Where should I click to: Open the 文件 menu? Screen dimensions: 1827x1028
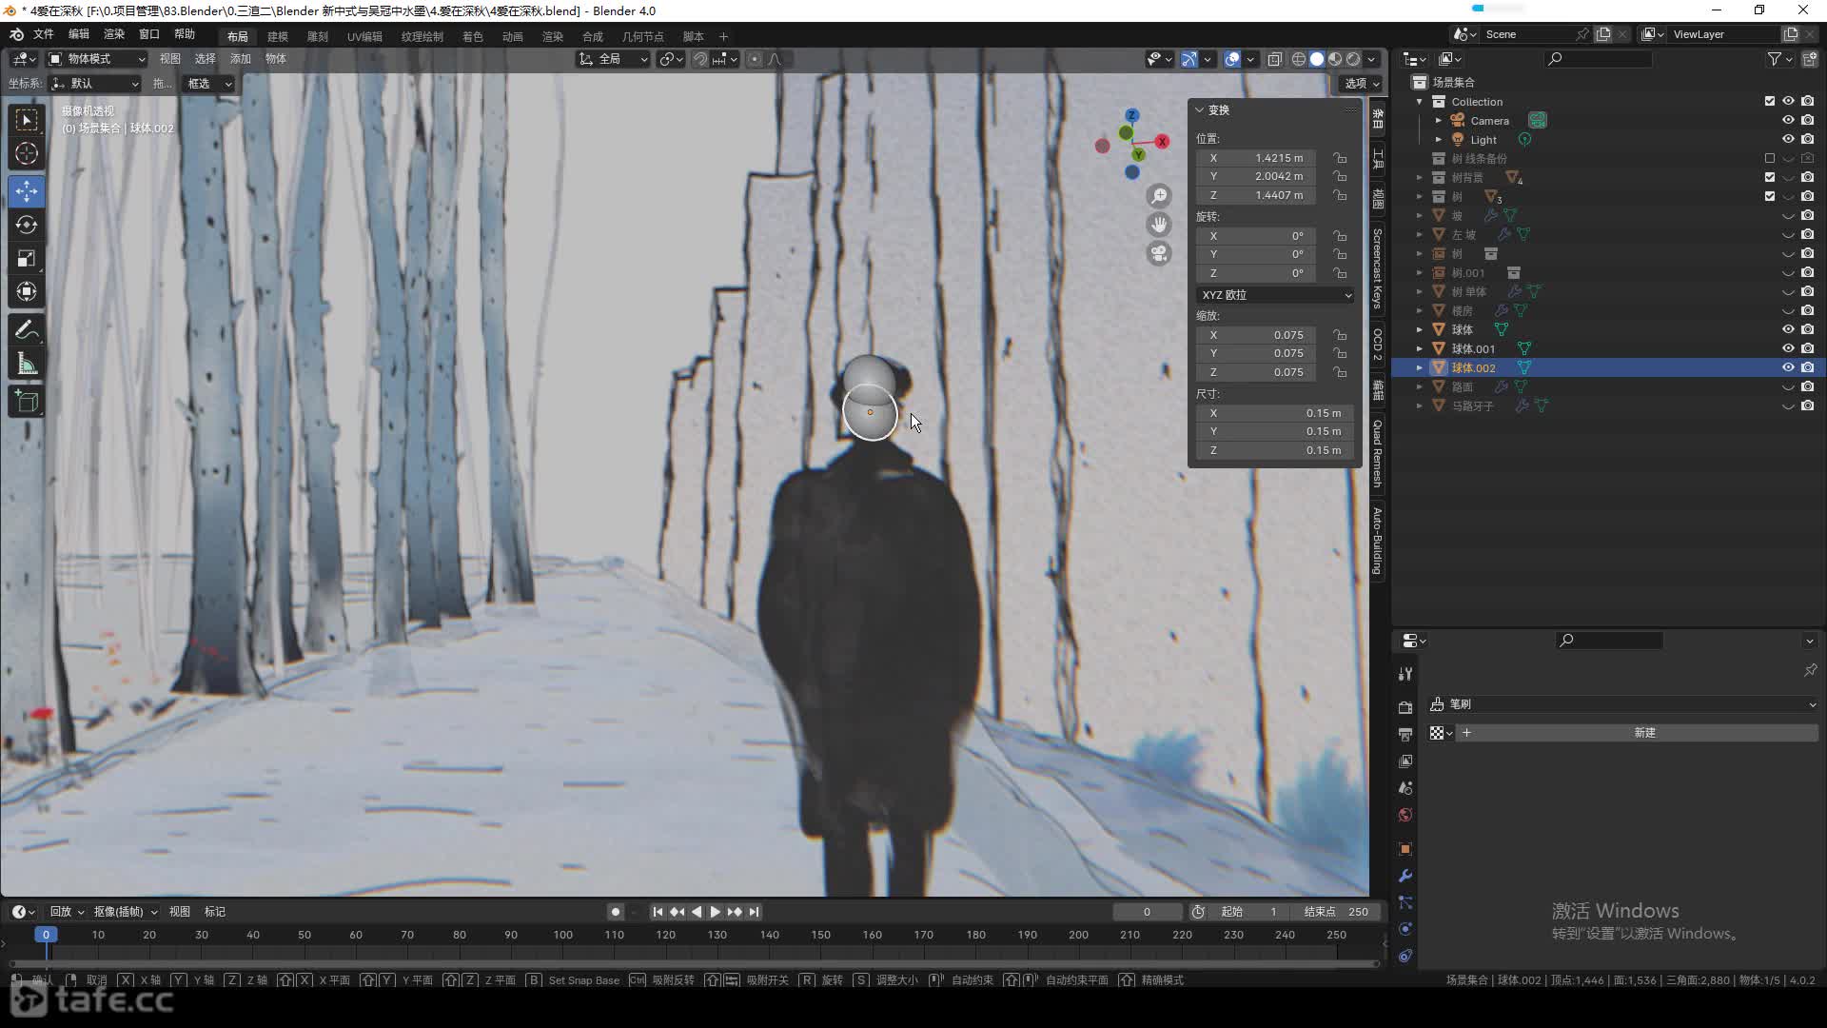[44, 34]
